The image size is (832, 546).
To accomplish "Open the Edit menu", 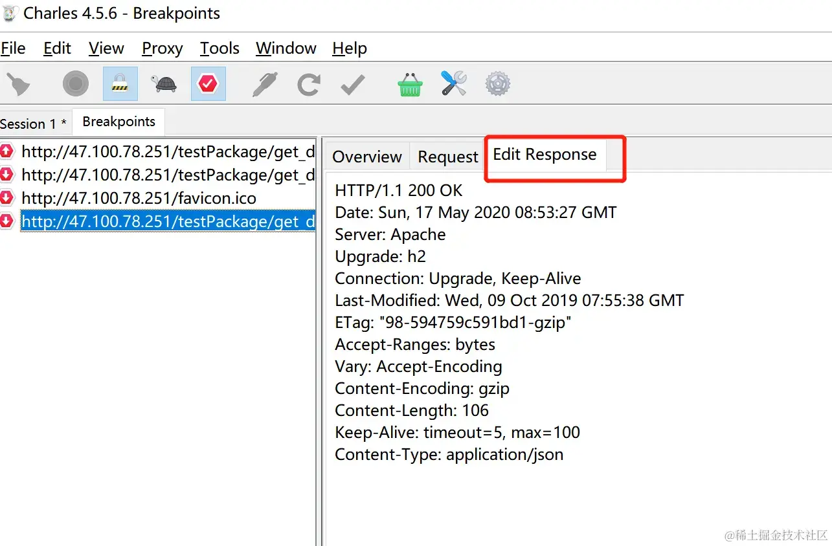I will click(57, 49).
